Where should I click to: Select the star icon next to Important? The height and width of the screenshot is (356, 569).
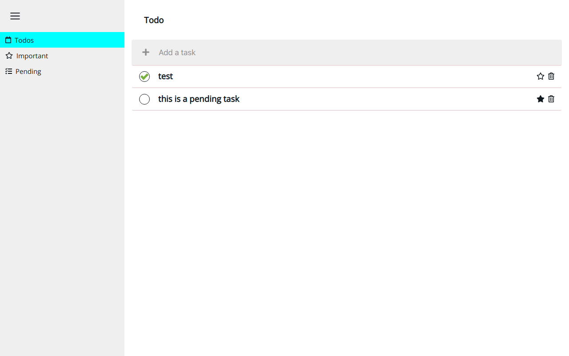pos(8,55)
